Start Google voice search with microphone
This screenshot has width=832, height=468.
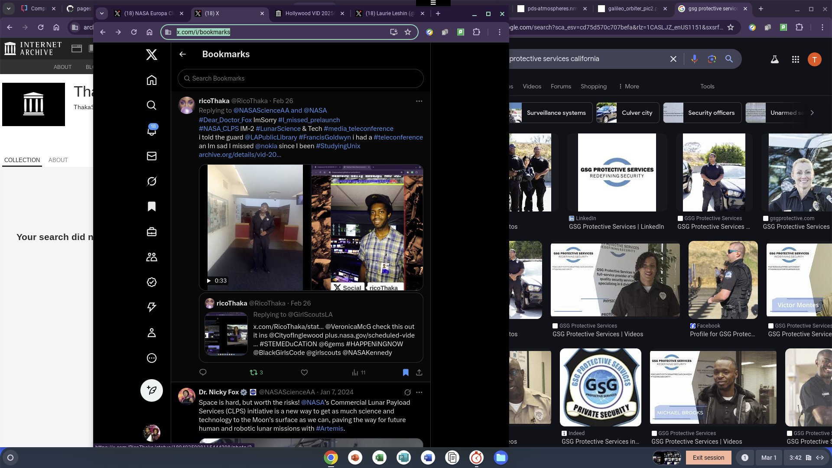pyautogui.click(x=694, y=59)
